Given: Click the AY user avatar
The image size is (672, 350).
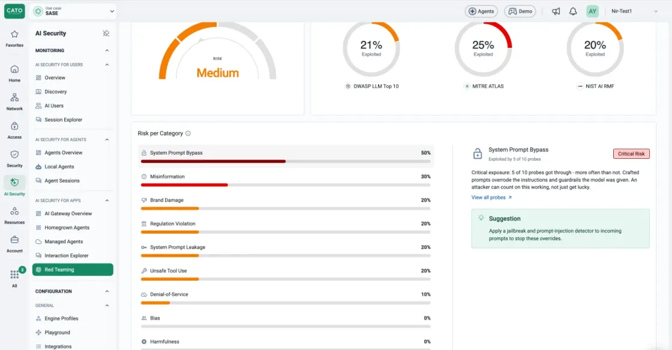Looking at the screenshot, I should point(592,11).
